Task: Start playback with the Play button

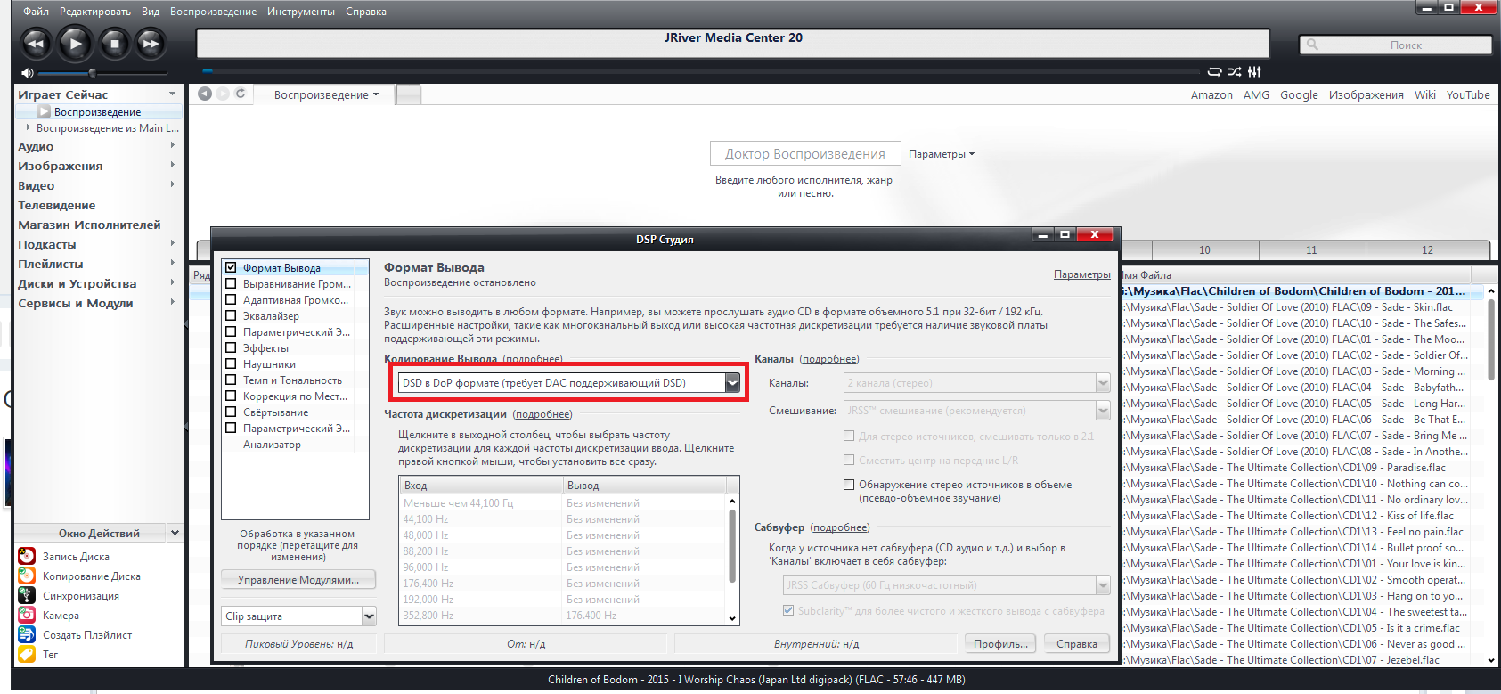Action: coord(75,43)
